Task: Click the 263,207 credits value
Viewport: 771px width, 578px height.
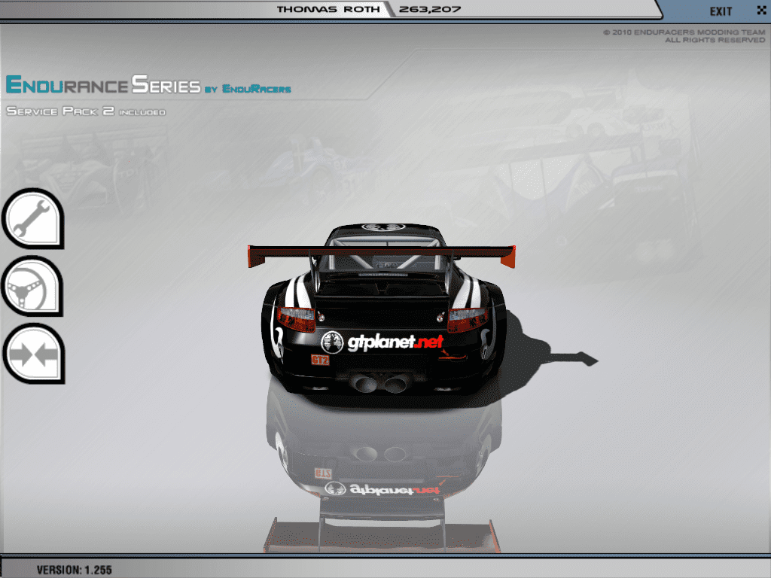Action: [x=429, y=9]
